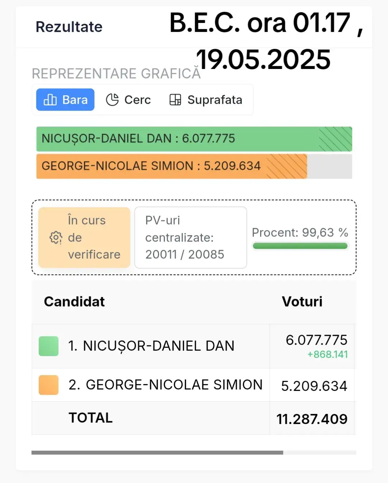Click the orange swatch next to George-Nicolae Simion
The width and height of the screenshot is (388, 483).
tap(48, 385)
